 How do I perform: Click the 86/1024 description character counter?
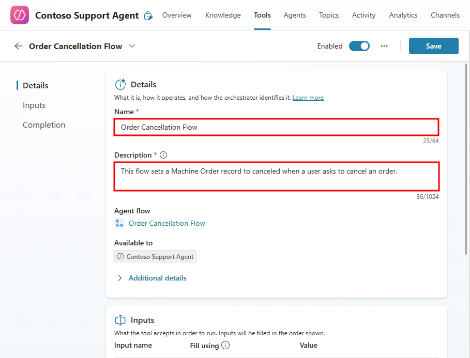[428, 196]
